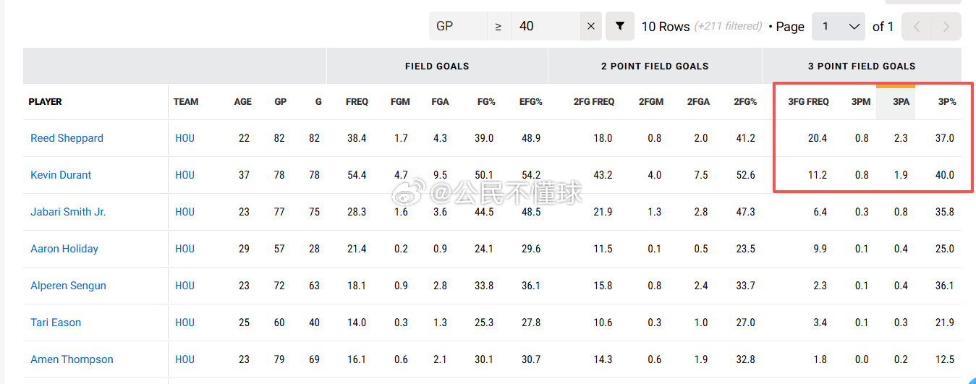Edit the filter value 40
The width and height of the screenshot is (976, 384).
coord(546,26)
